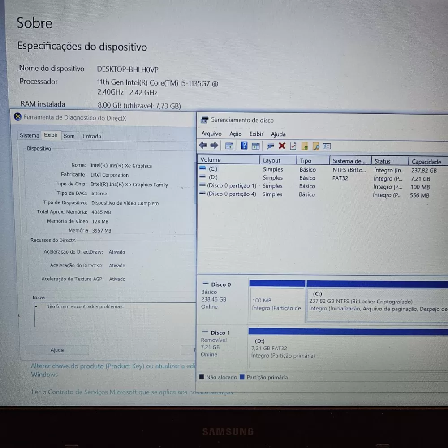Sort by the Sistema de... column header

[x=351, y=161]
